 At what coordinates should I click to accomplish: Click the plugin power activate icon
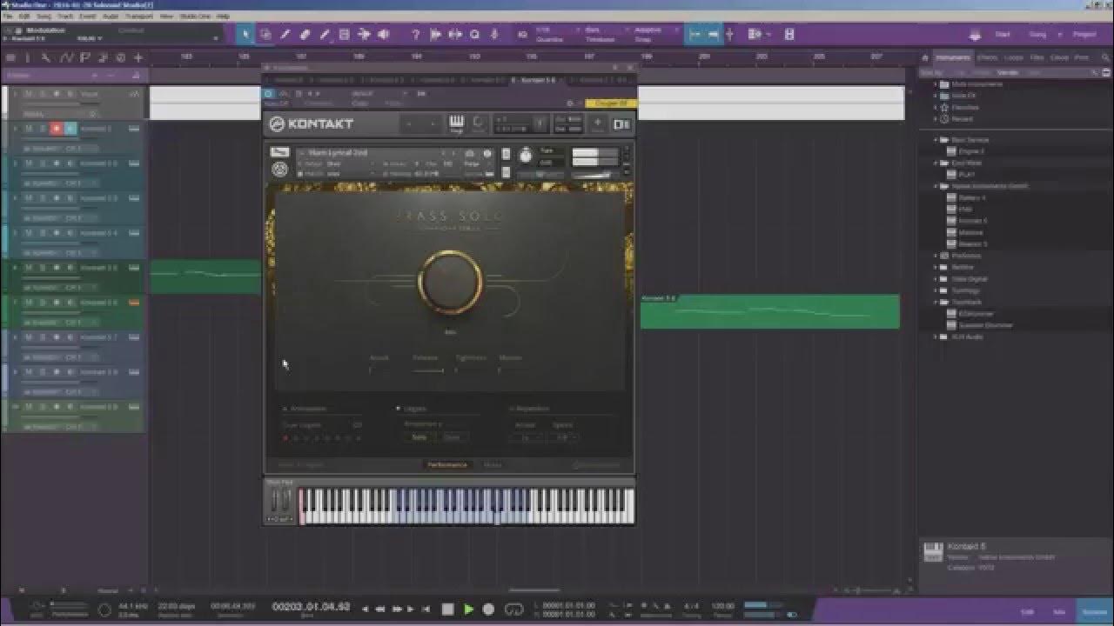click(269, 93)
